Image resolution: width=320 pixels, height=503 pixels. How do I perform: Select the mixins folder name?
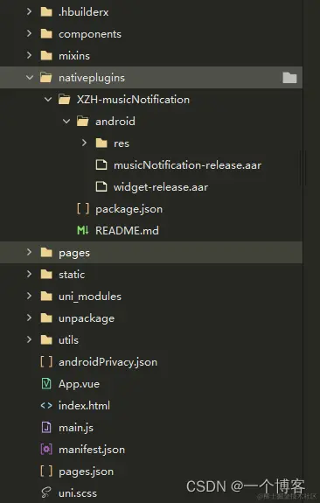pos(74,56)
